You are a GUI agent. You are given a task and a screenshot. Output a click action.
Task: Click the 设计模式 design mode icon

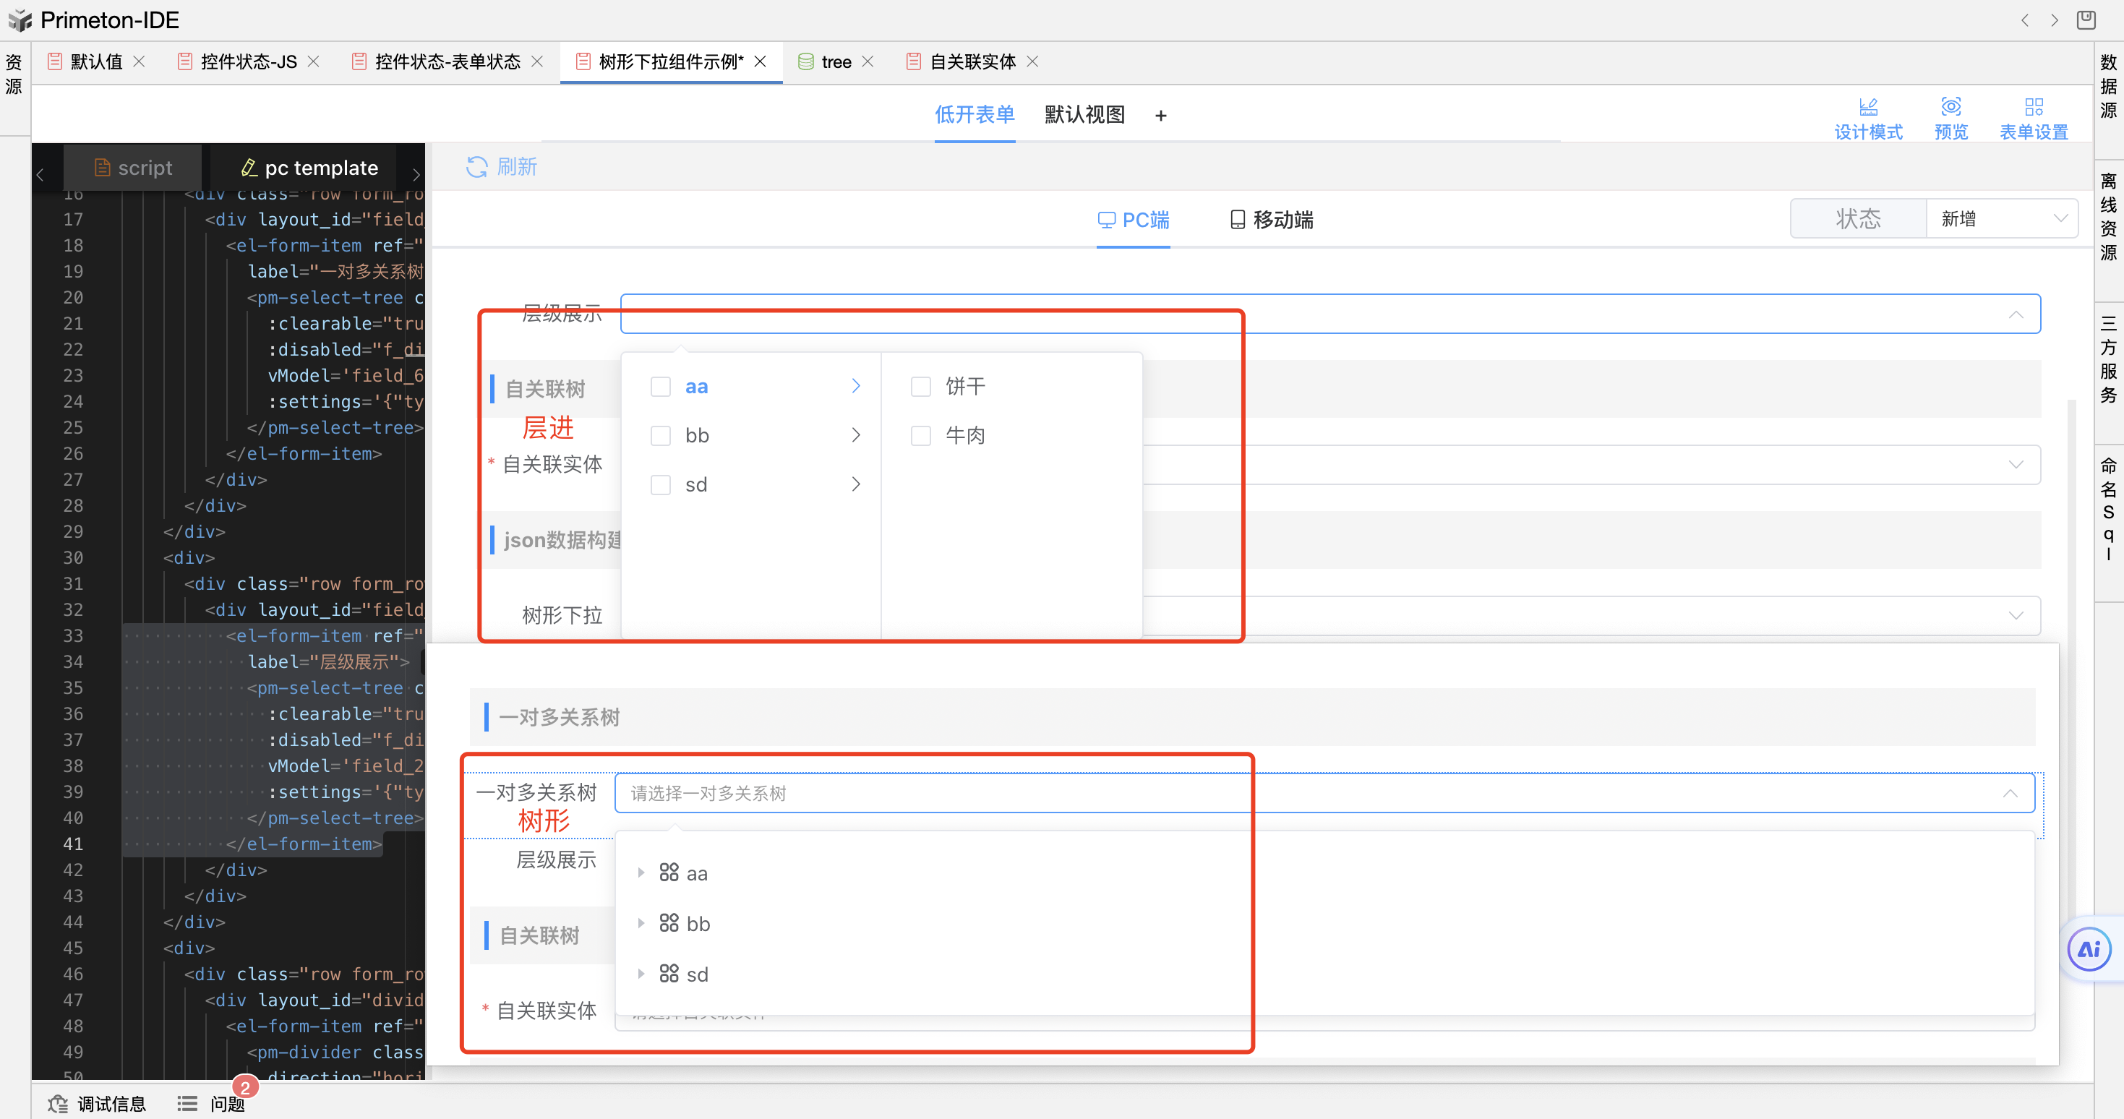point(1867,107)
